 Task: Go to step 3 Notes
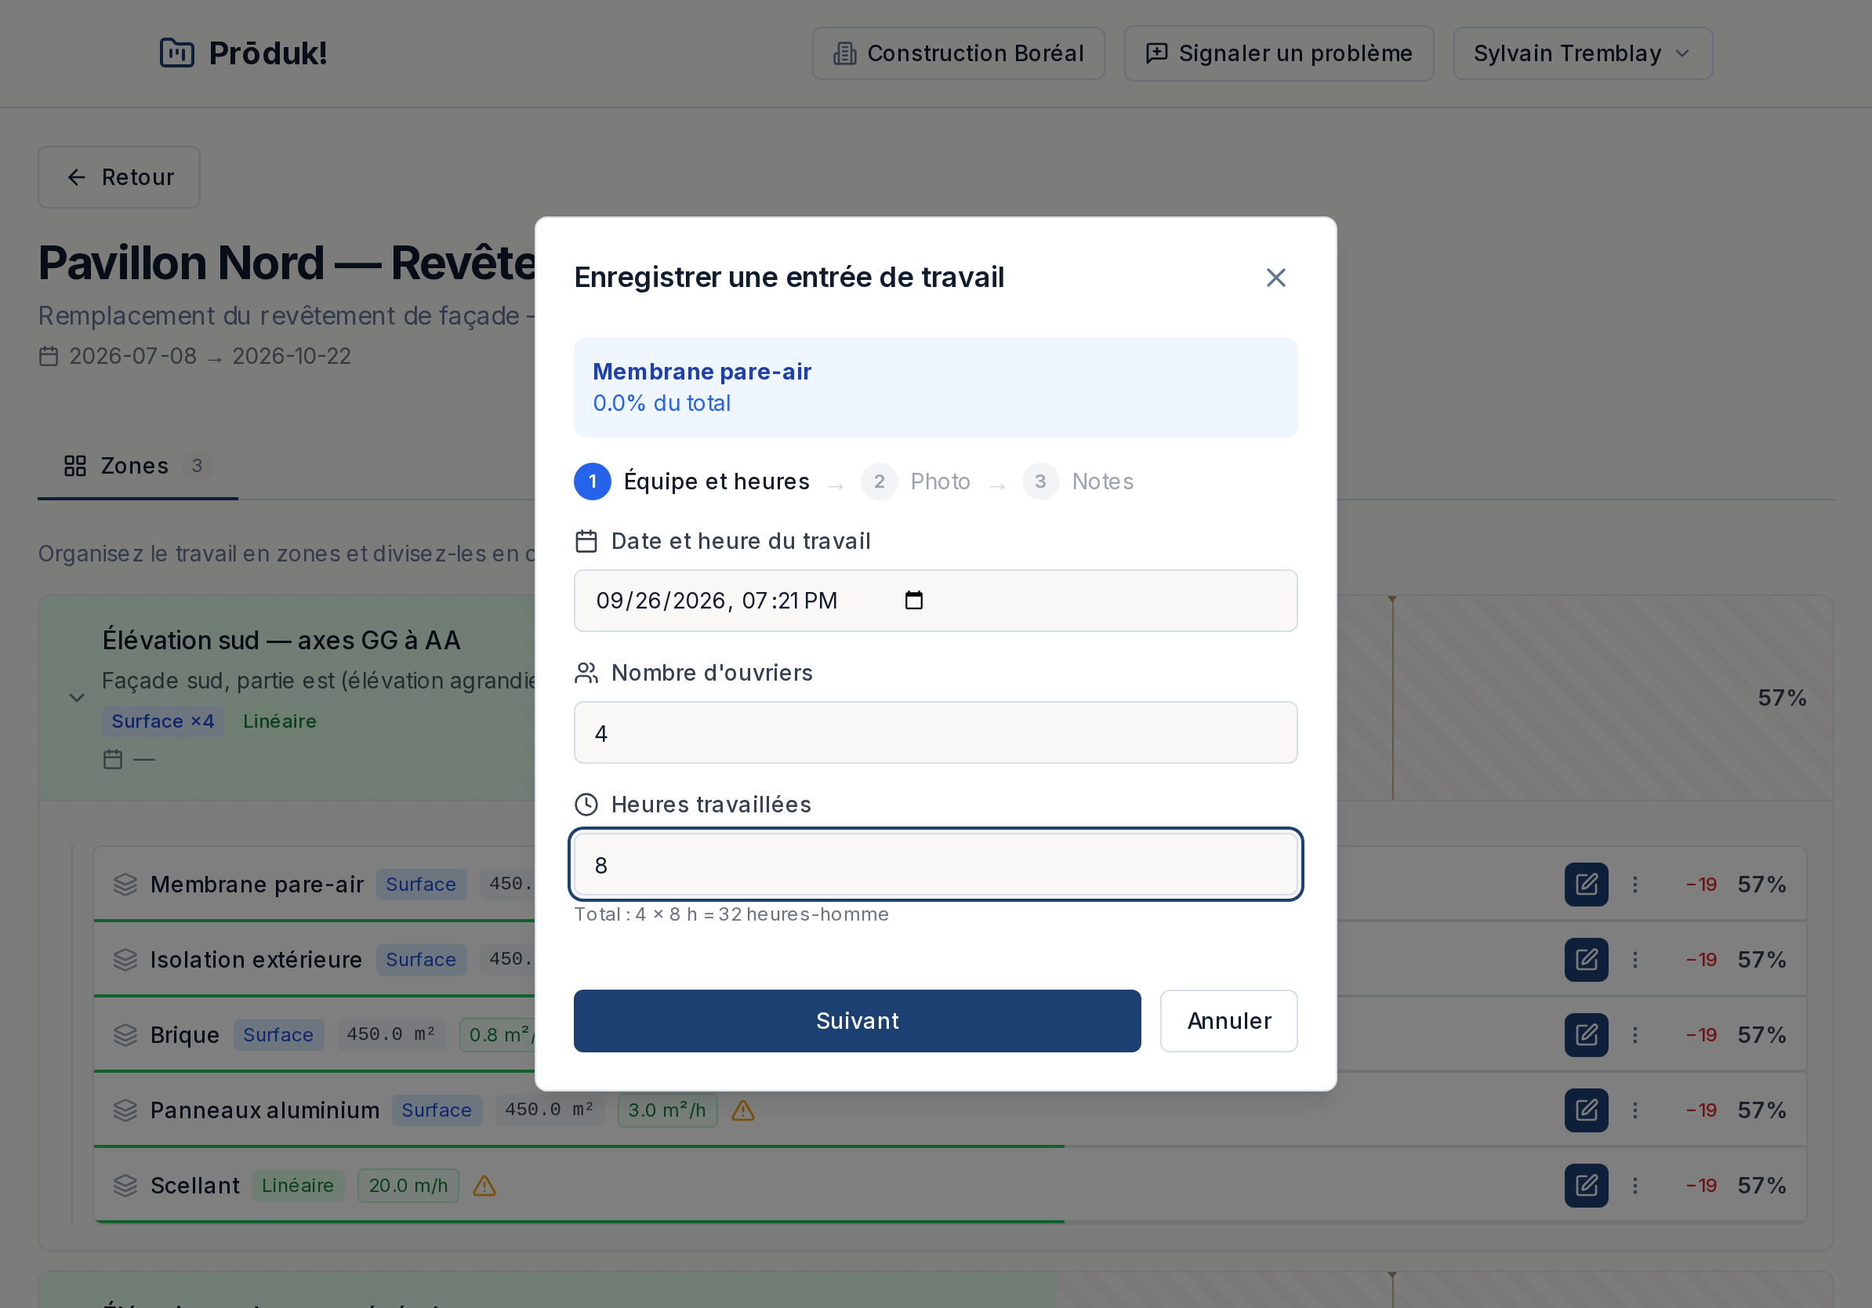(x=1078, y=481)
